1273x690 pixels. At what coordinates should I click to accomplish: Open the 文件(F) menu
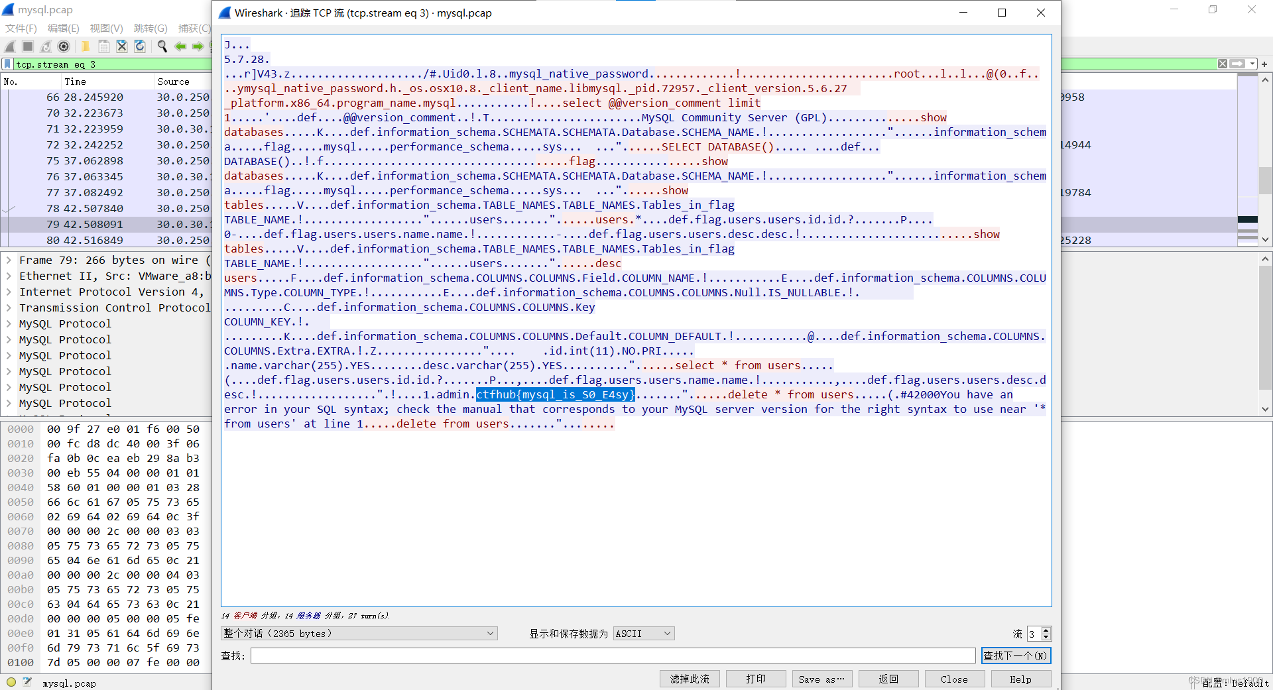coord(20,28)
